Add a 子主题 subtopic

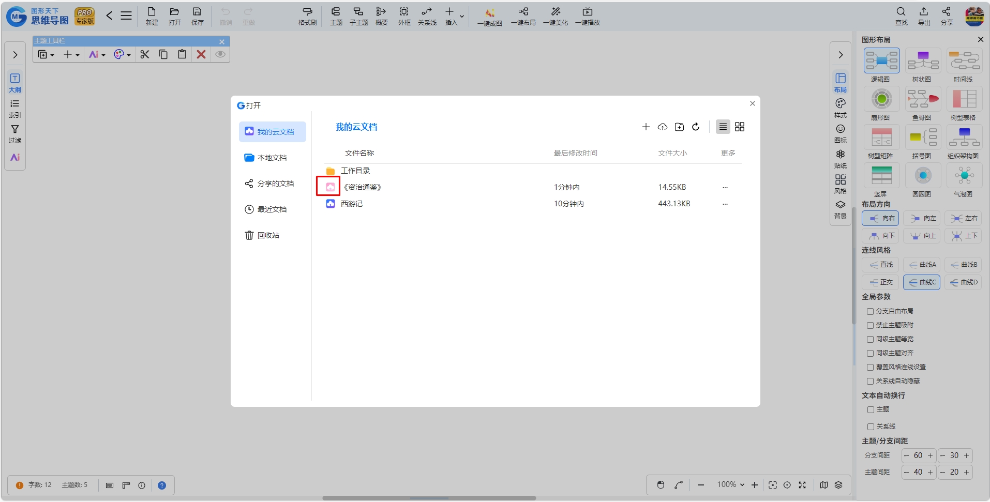click(x=358, y=16)
